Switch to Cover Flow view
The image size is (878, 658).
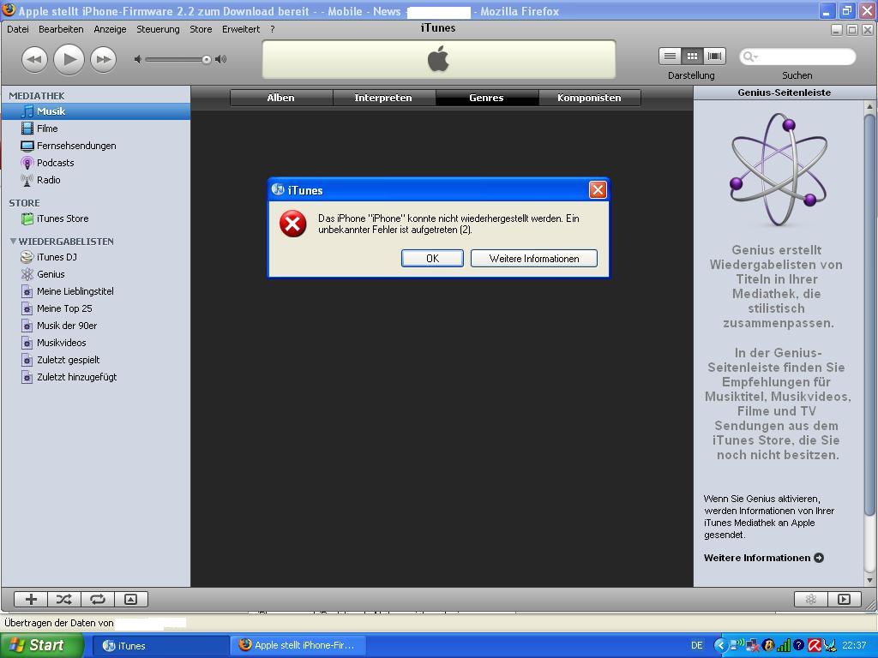pos(714,56)
